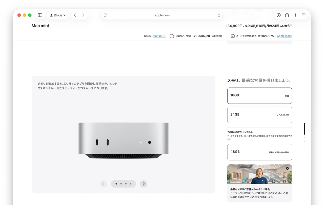Click そのほかのオプションを選ぶ。 text
The height and width of the screenshot is (205, 324).
click(x=240, y=132)
